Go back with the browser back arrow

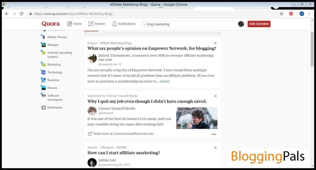[x=7, y=14]
